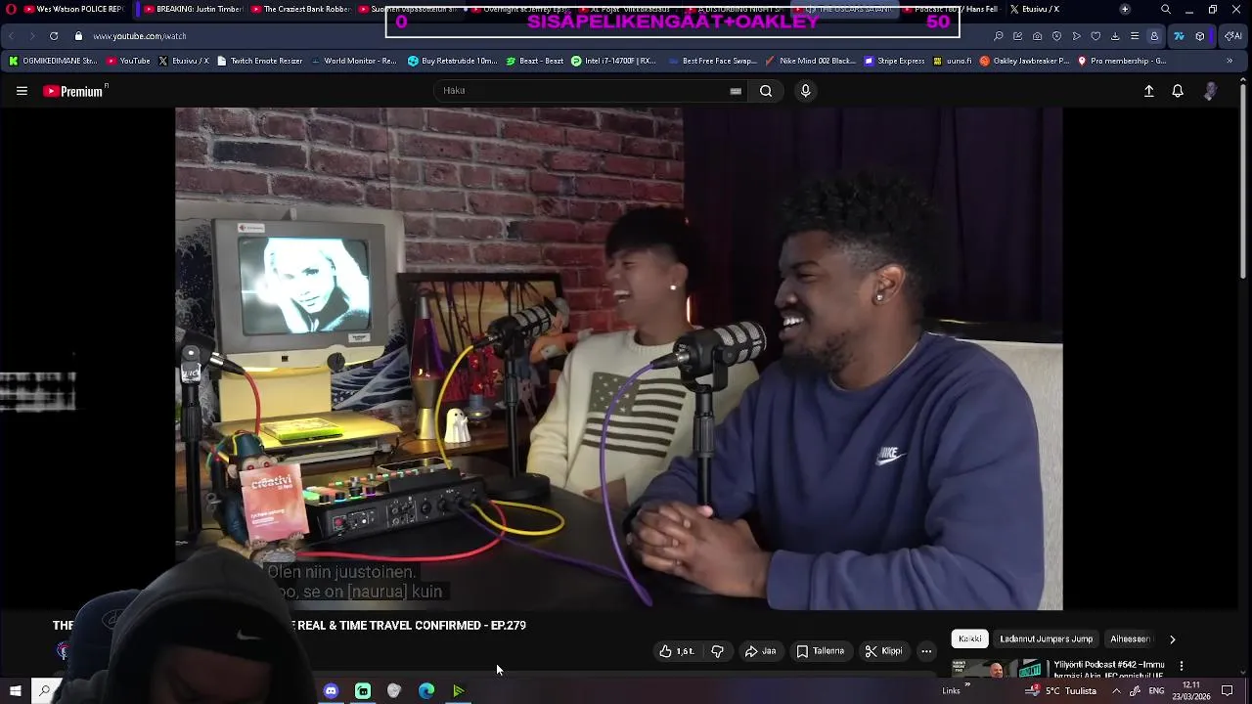Share the video using Jaa
The image size is (1252, 704).
pyautogui.click(x=760, y=651)
